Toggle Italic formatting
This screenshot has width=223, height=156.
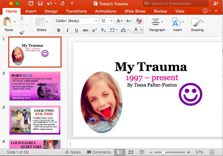[x=68, y=30]
